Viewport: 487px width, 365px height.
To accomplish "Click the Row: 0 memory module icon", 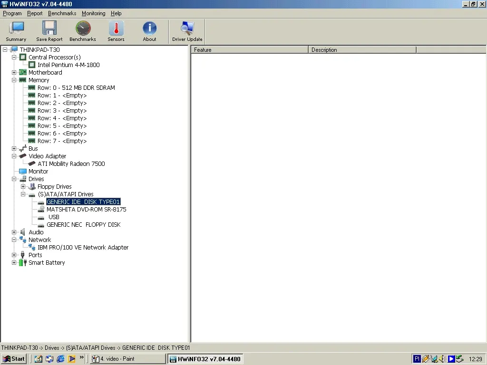I will (x=32, y=87).
